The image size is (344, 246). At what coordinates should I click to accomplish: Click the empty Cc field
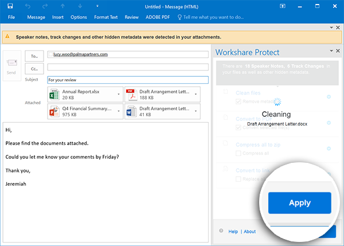tap(128, 67)
